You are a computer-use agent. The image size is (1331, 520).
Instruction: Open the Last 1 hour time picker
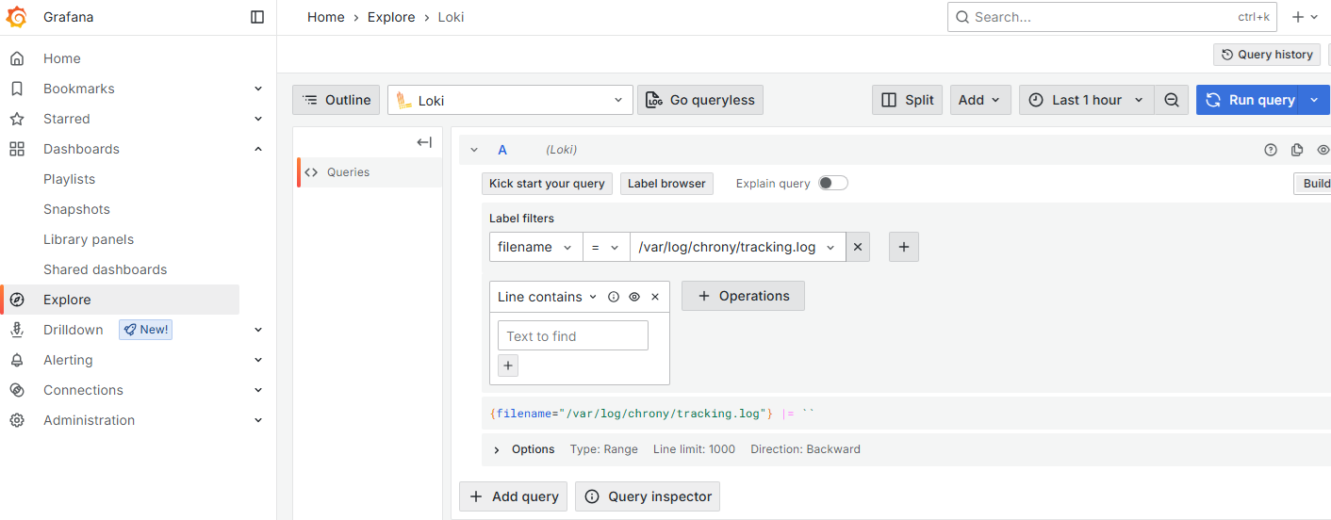[1086, 100]
